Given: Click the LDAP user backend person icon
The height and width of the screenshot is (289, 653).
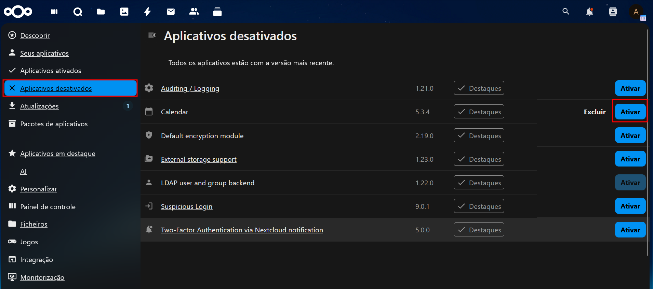Looking at the screenshot, I should coord(149,183).
